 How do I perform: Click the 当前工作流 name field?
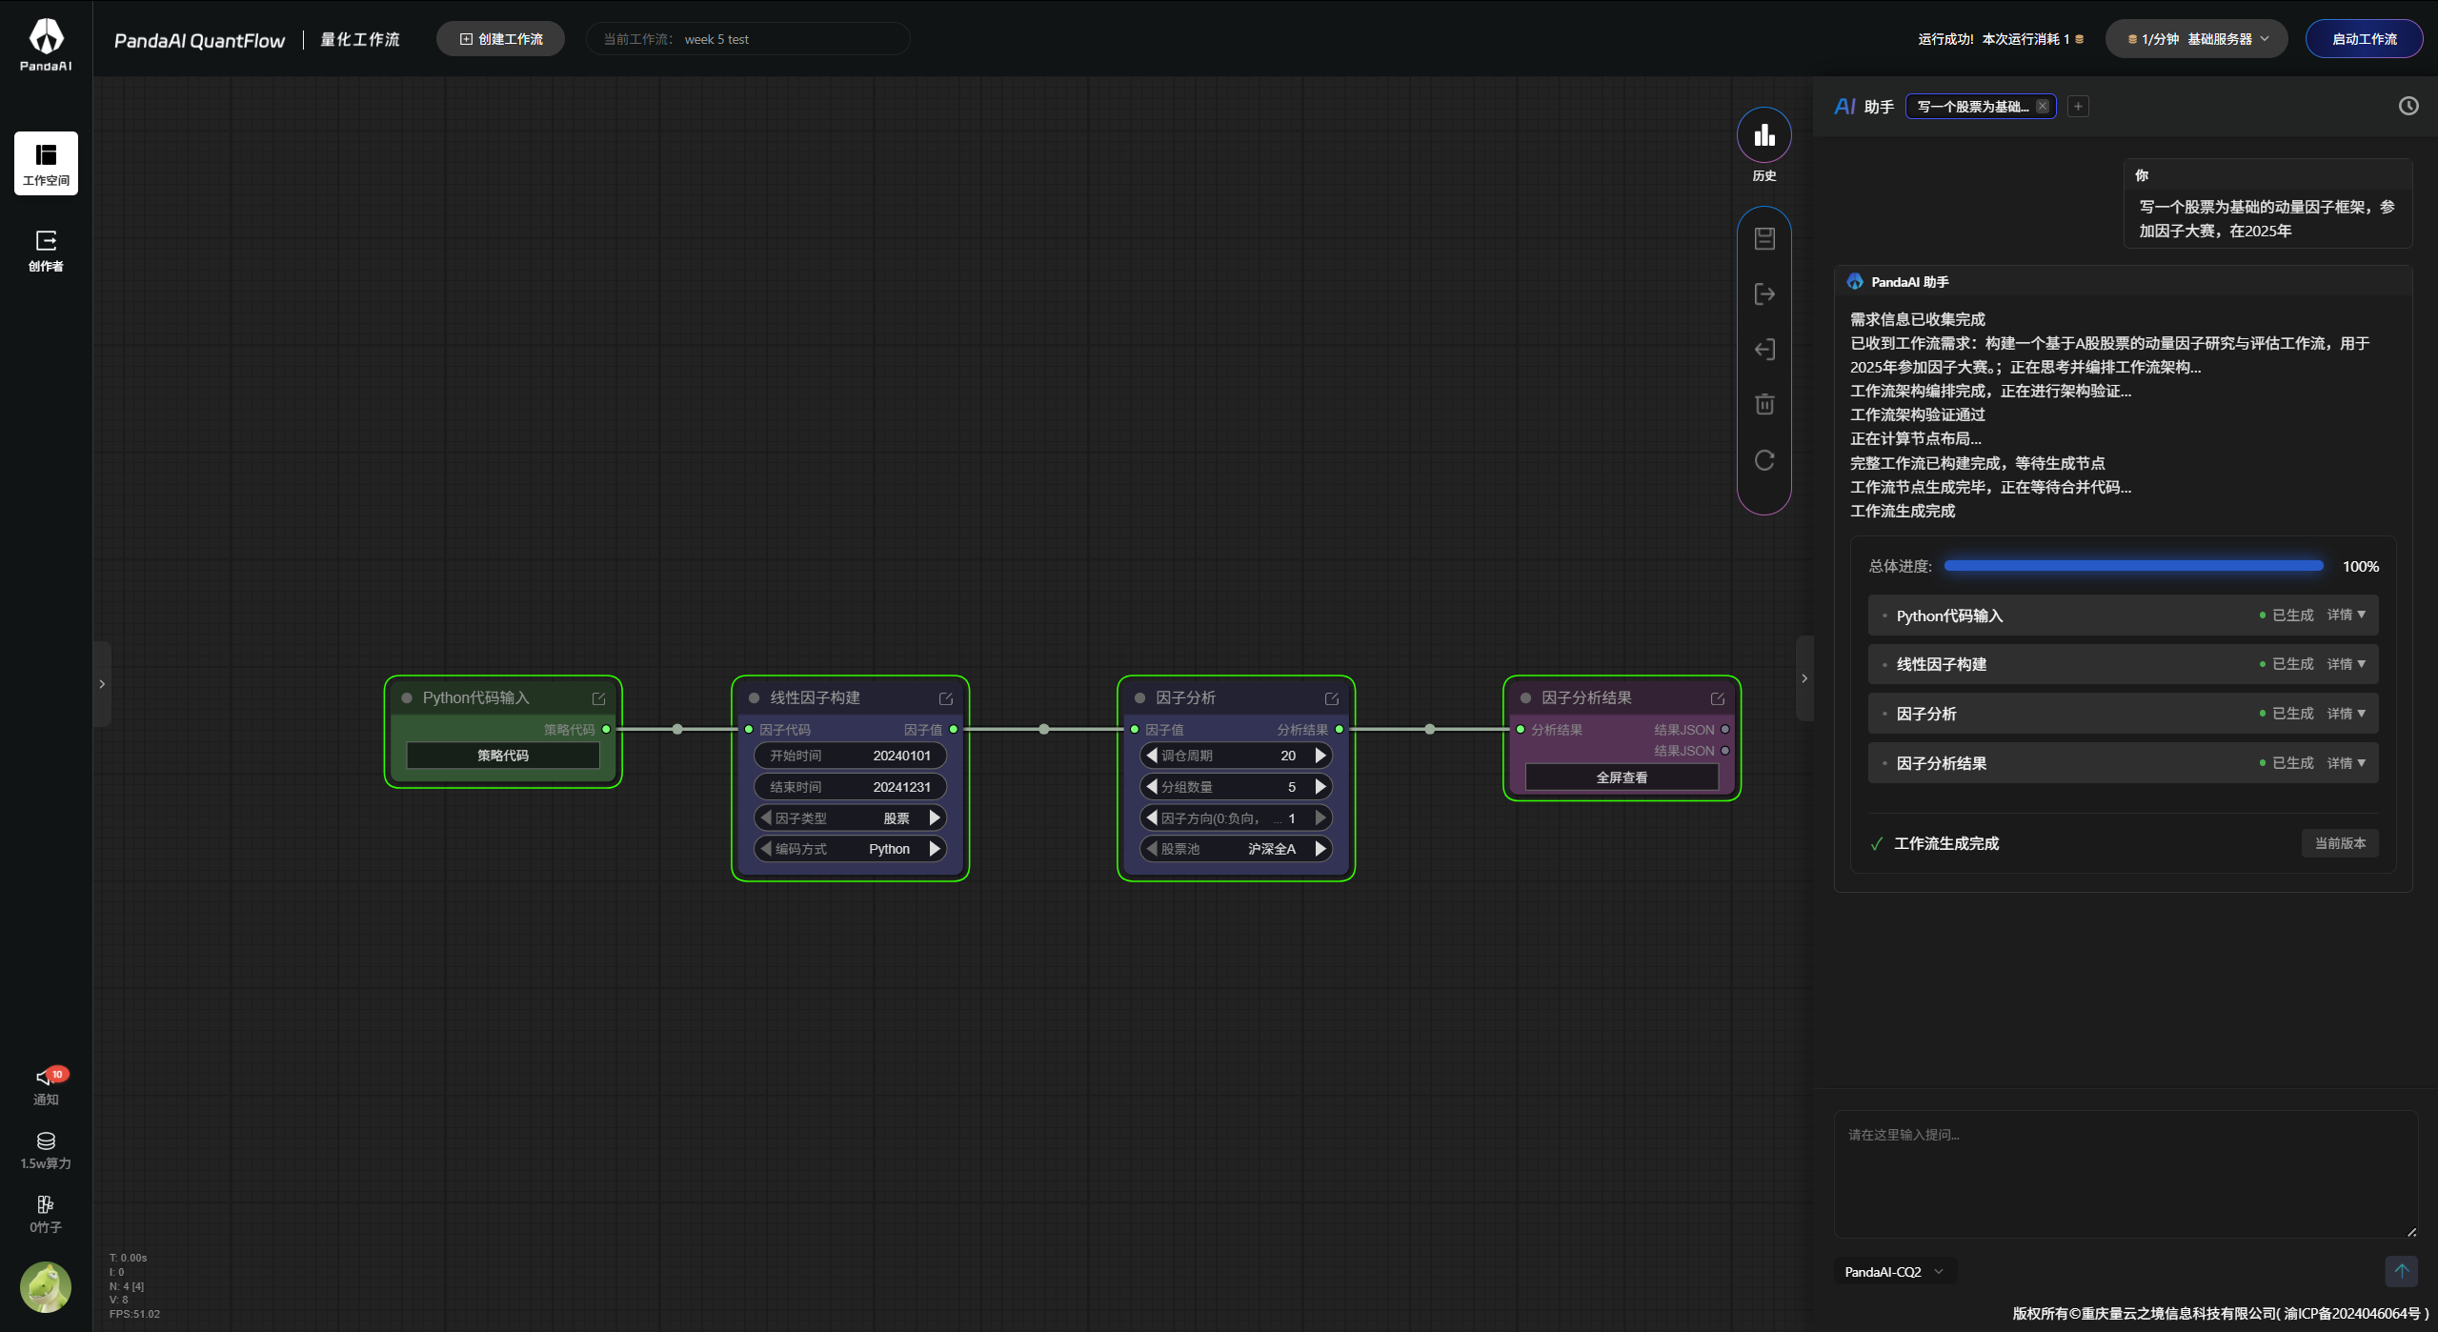(x=748, y=39)
